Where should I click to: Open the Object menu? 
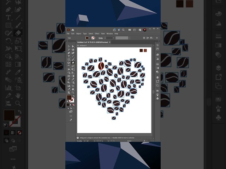coord(78,34)
